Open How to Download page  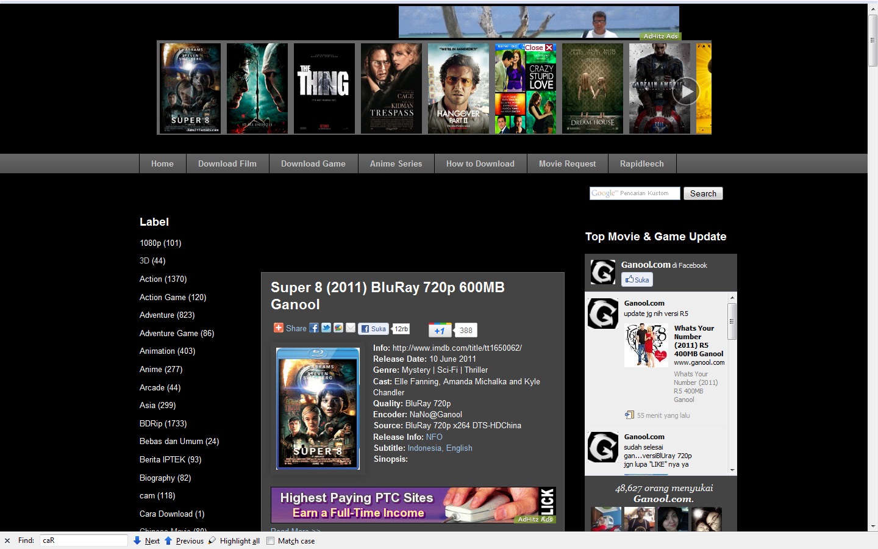coord(480,163)
